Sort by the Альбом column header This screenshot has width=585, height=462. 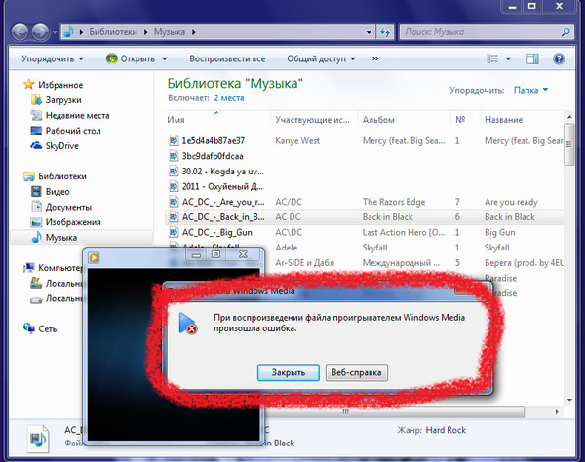405,120
